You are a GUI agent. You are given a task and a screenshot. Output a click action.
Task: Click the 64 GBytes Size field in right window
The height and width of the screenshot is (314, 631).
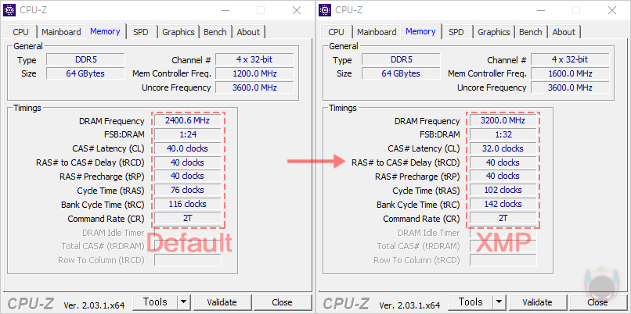(x=401, y=74)
